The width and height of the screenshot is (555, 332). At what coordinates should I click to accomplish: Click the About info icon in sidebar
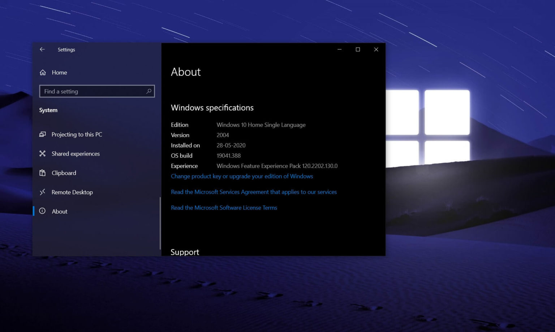point(43,211)
